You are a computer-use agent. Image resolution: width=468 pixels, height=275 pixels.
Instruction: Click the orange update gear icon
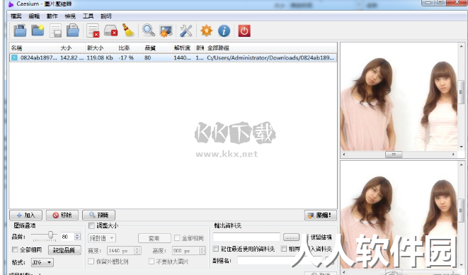tap(206, 30)
